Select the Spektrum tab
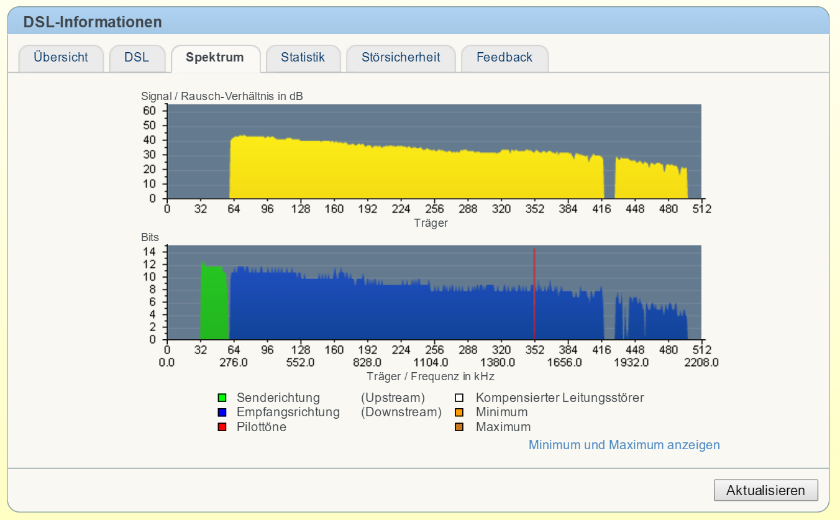Image resolution: width=840 pixels, height=520 pixels. (x=215, y=58)
